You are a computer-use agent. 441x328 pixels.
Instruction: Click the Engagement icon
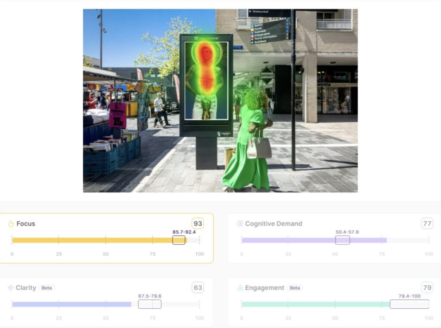click(240, 288)
